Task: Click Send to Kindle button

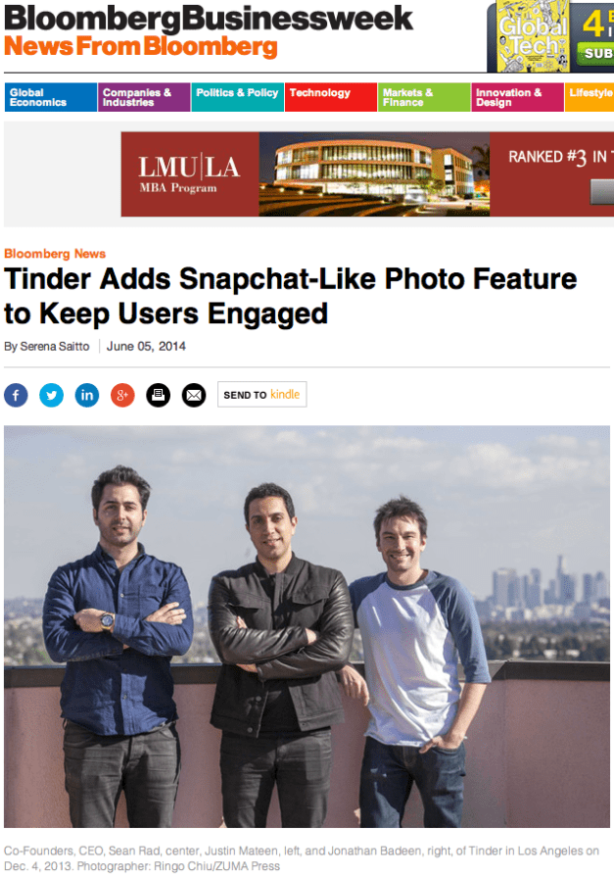Action: [261, 394]
